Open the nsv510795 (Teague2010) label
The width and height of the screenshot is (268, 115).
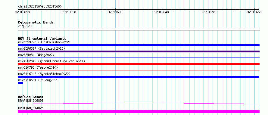[38, 67]
